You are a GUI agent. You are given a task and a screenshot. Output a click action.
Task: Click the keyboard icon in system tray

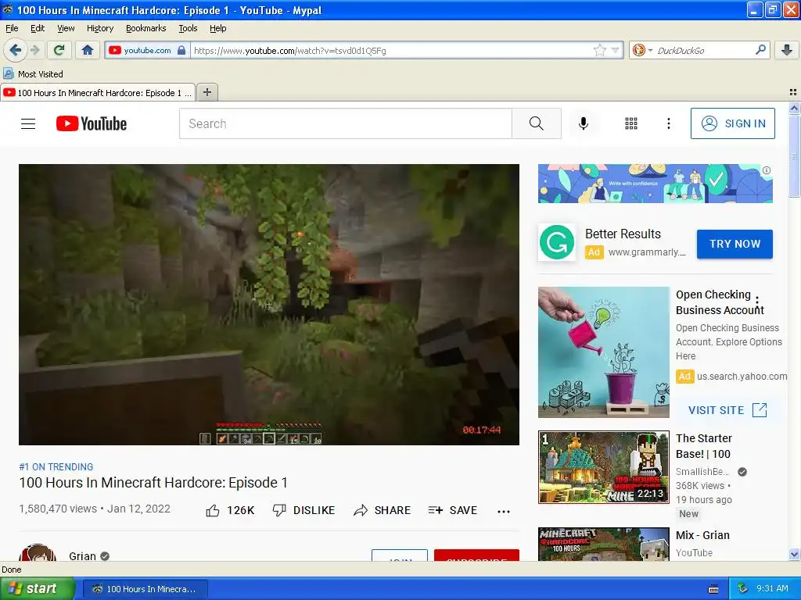click(x=713, y=589)
